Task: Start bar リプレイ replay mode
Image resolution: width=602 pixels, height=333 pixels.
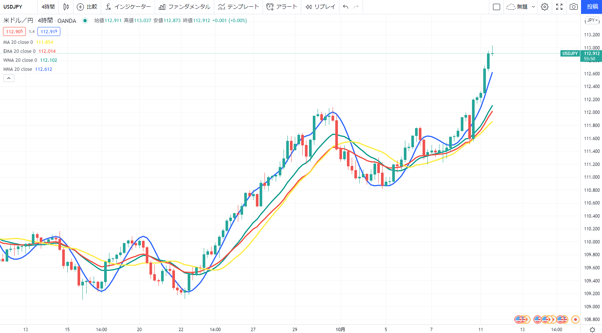Action: pyautogui.click(x=320, y=7)
